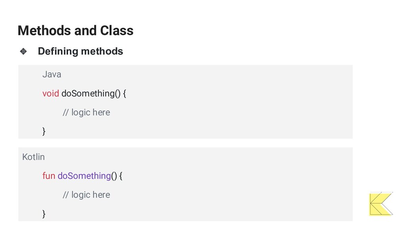Click the diamond bullet before Defining methods
Screen dimensions: 405x228
[x=23, y=51]
